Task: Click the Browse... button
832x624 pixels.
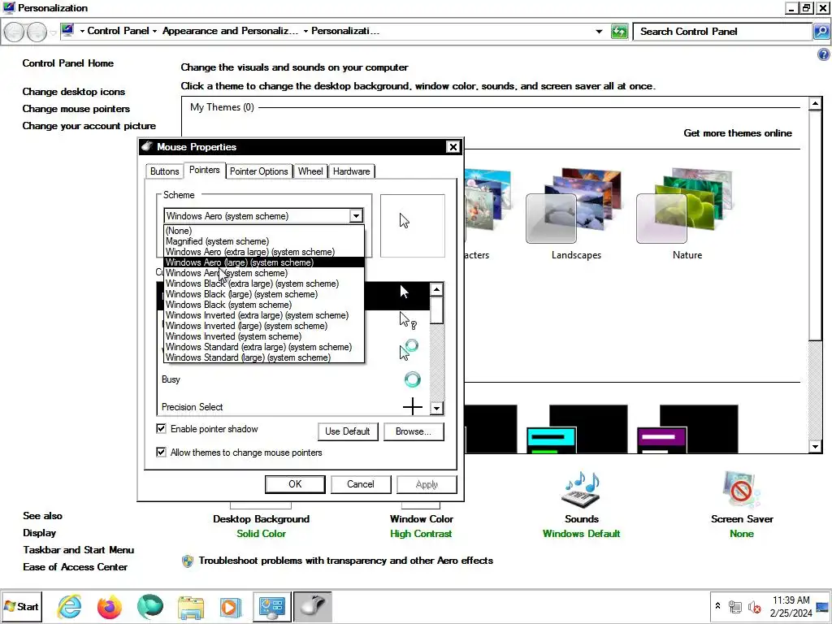Action: pyautogui.click(x=414, y=431)
